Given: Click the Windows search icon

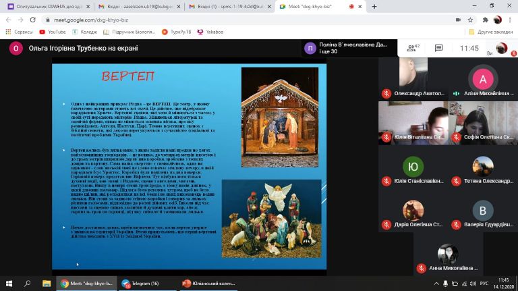Looking at the screenshot, I should point(28,284).
